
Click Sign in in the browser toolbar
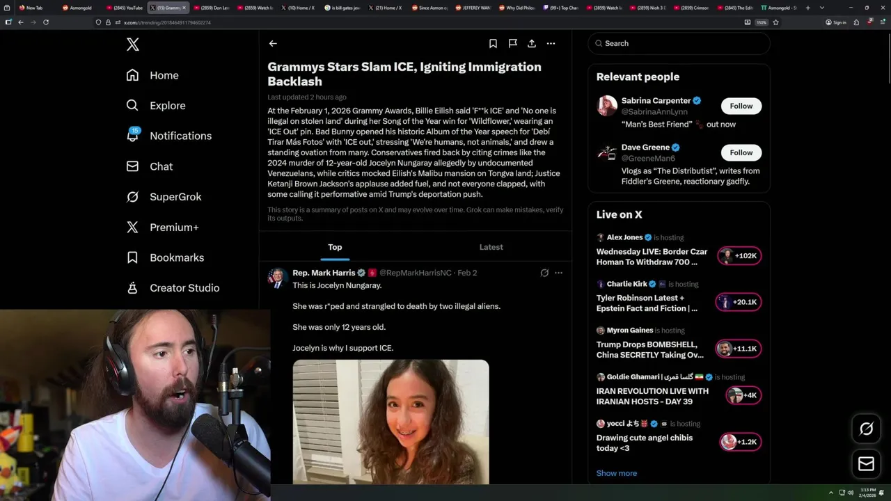(836, 22)
